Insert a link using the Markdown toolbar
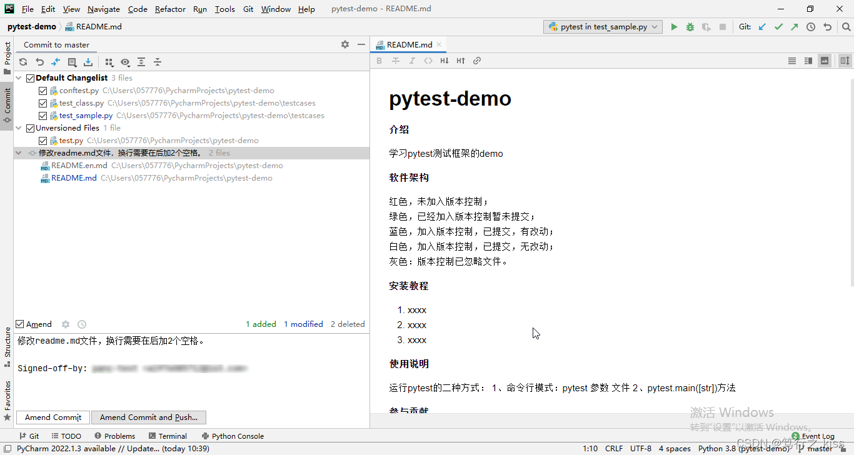Image resolution: width=854 pixels, height=455 pixels. (477, 61)
